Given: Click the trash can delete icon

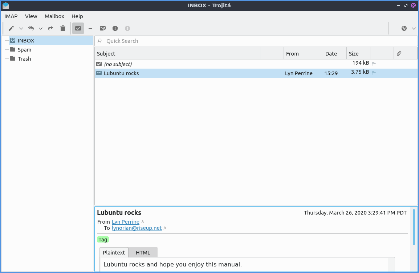Looking at the screenshot, I should 63,28.
